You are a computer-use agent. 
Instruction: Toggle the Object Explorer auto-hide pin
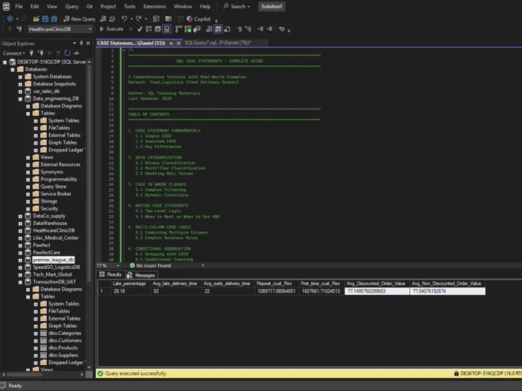coord(81,43)
